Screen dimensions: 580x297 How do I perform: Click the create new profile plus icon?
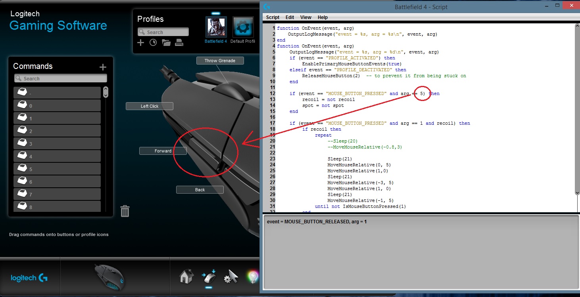click(x=140, y=43)
